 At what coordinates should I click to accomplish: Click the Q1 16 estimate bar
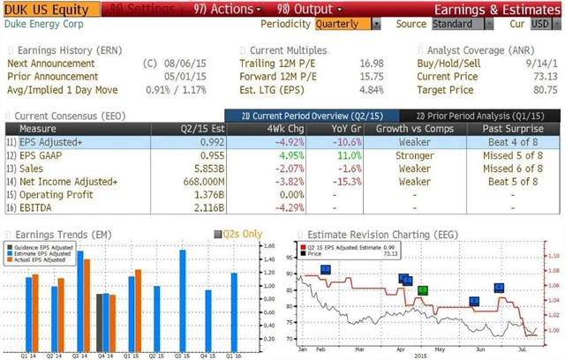(234, 312)
